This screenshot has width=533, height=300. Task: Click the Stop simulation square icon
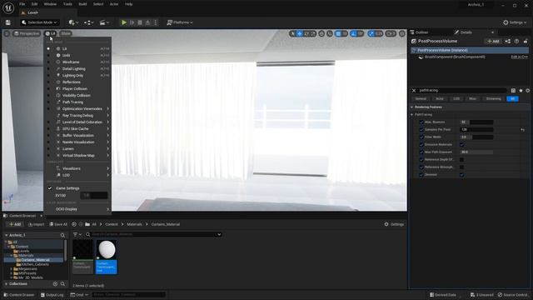coord(140,22)
